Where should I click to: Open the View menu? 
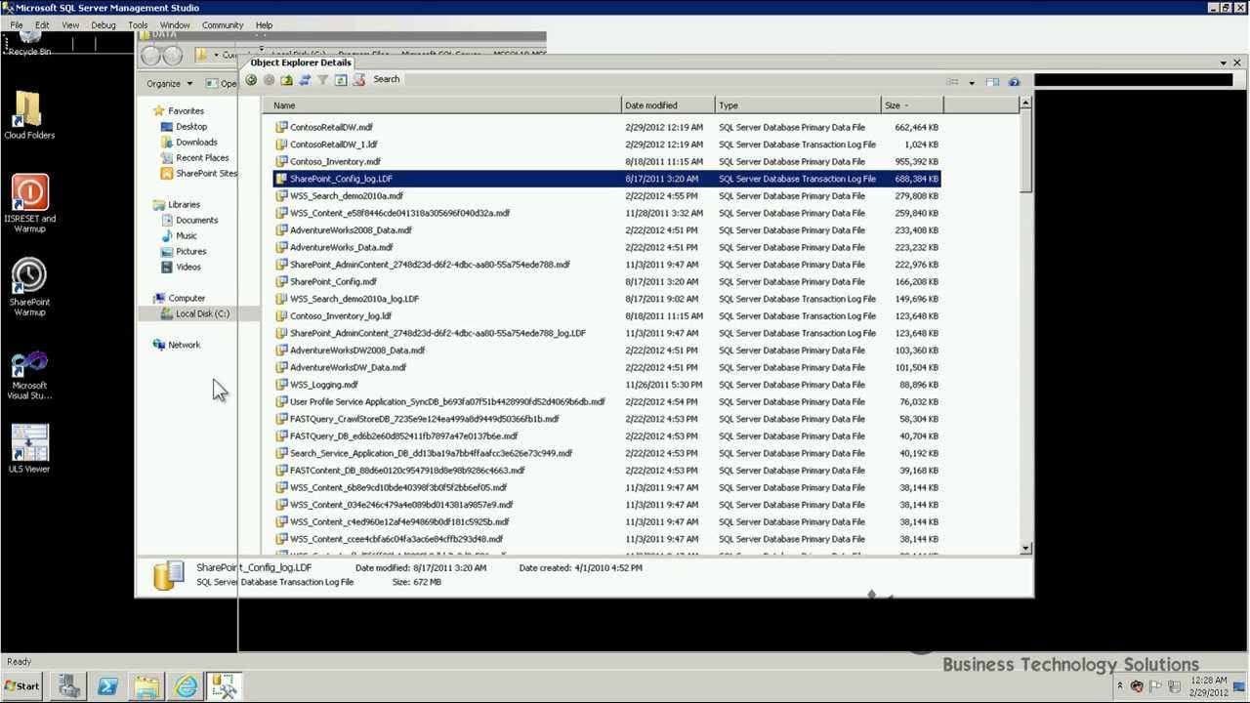click(70, 25)
